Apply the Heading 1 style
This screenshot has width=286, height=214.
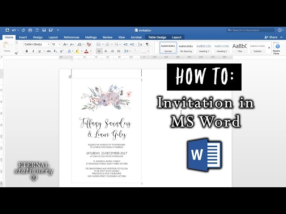(x=204, y=48)
